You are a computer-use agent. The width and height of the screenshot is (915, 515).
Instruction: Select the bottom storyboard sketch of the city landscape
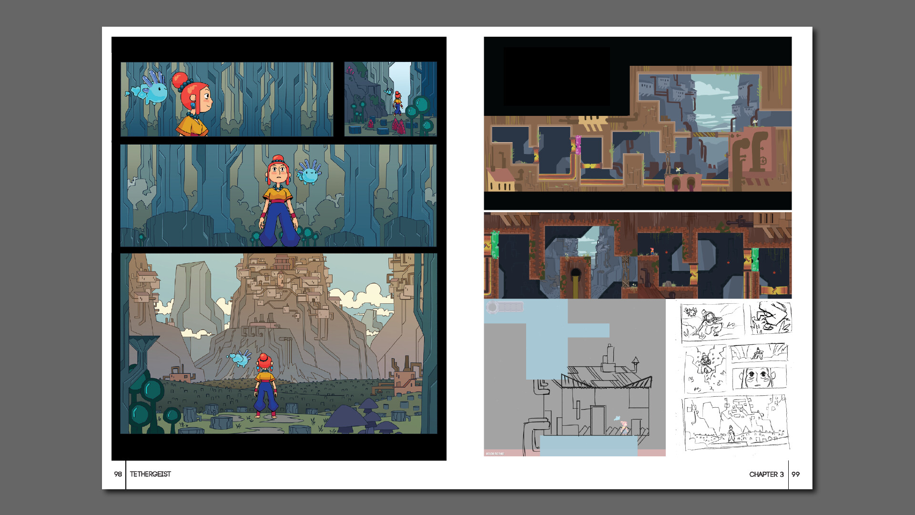tap(736, 423)
